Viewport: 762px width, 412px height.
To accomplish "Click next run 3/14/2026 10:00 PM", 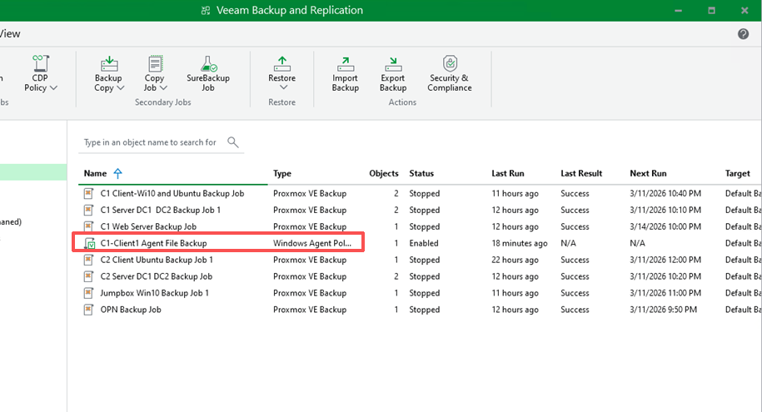I will click(665, 226).
